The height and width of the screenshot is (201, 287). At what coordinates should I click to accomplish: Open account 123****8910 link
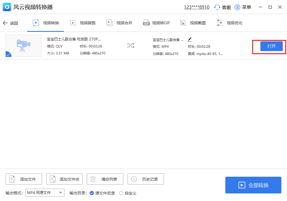(x=196, y=7)
